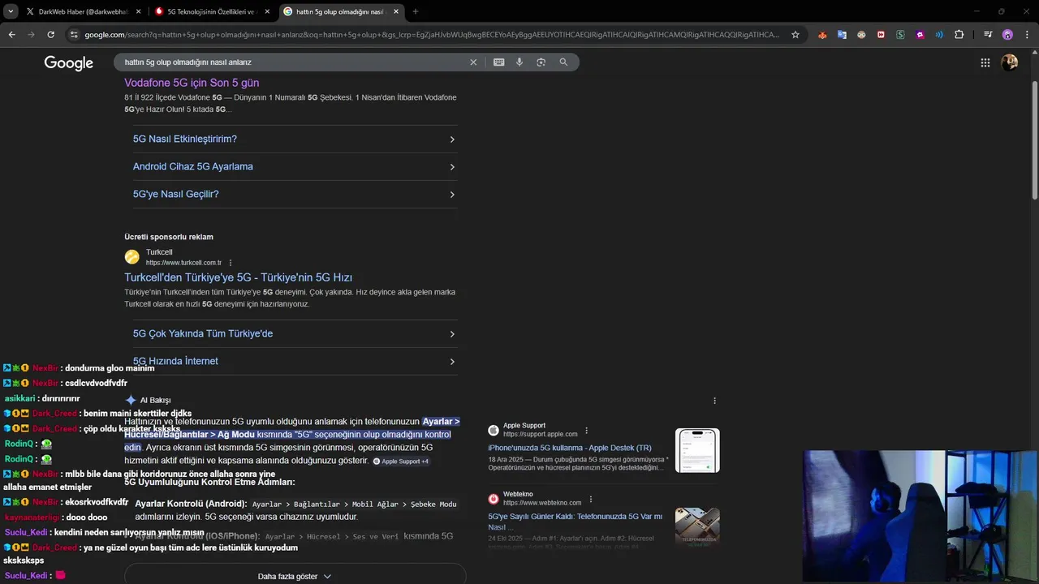This screenshot has height=584, width=1039.
Task: Expand 5G Nasıl Etkinleştiririm link
Action: (x=295, y=139)
